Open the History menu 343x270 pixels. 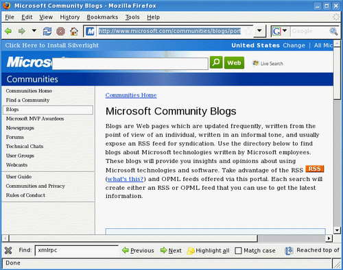tap(70, 17)
